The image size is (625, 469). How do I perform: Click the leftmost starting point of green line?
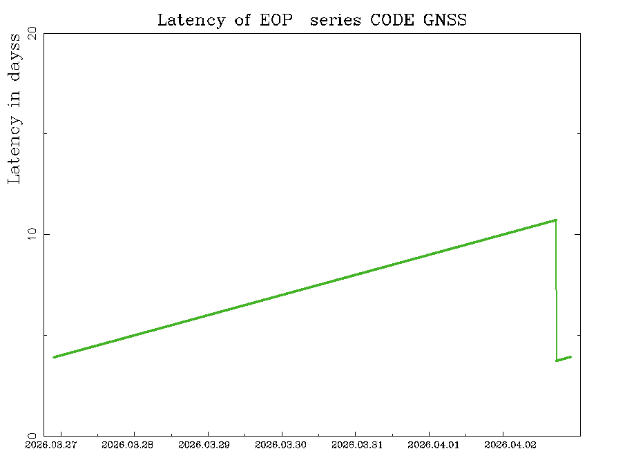point(55,356)
